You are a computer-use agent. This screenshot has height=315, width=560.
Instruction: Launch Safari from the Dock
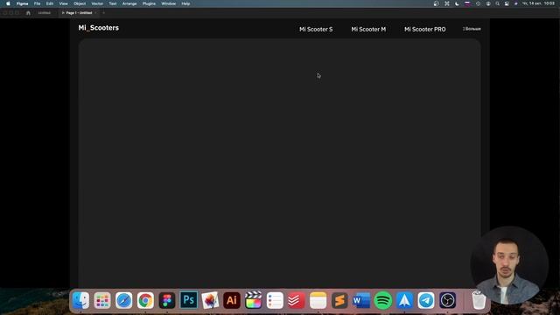124,300
